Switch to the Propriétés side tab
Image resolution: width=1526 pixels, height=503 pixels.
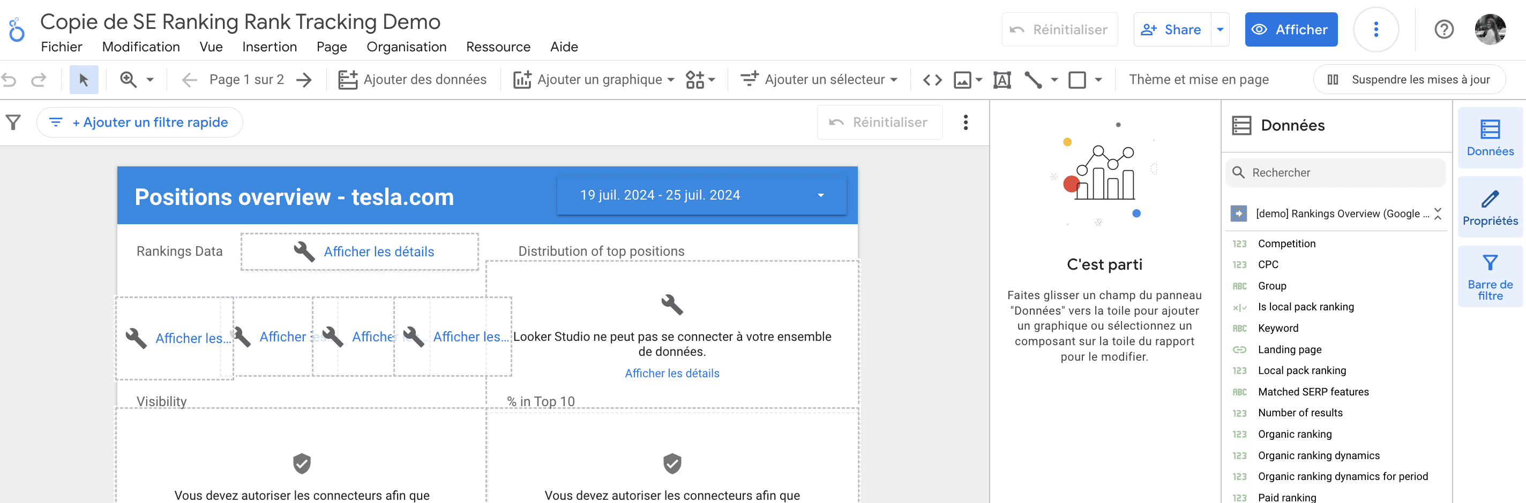pos(1490,207)
